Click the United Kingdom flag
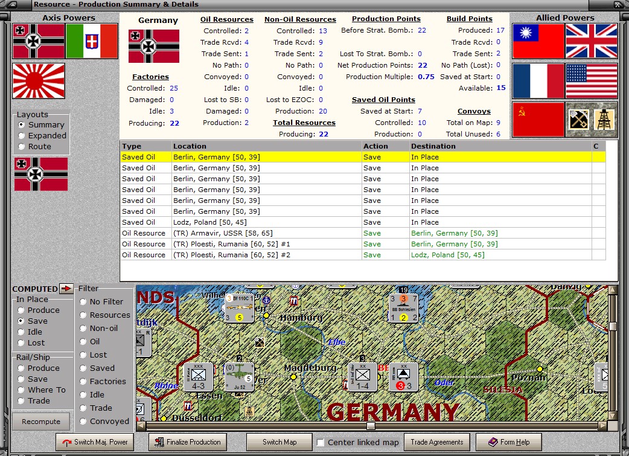 click(592, 41)
